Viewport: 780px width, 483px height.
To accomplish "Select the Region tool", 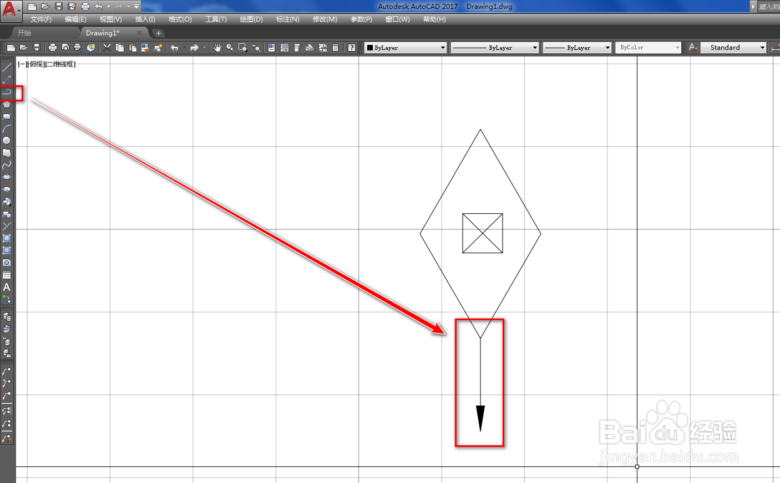I will 7,263.
